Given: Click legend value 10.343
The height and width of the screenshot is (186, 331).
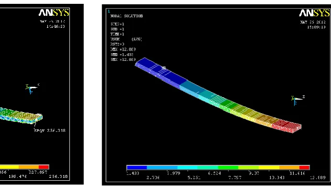Looking at the screenshot, I should (x=276, y=178).
